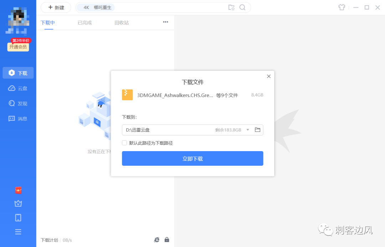Screen dimensions: 385x247
Task: Click the plus icon in 新建
Action: [x=50, y=7]
